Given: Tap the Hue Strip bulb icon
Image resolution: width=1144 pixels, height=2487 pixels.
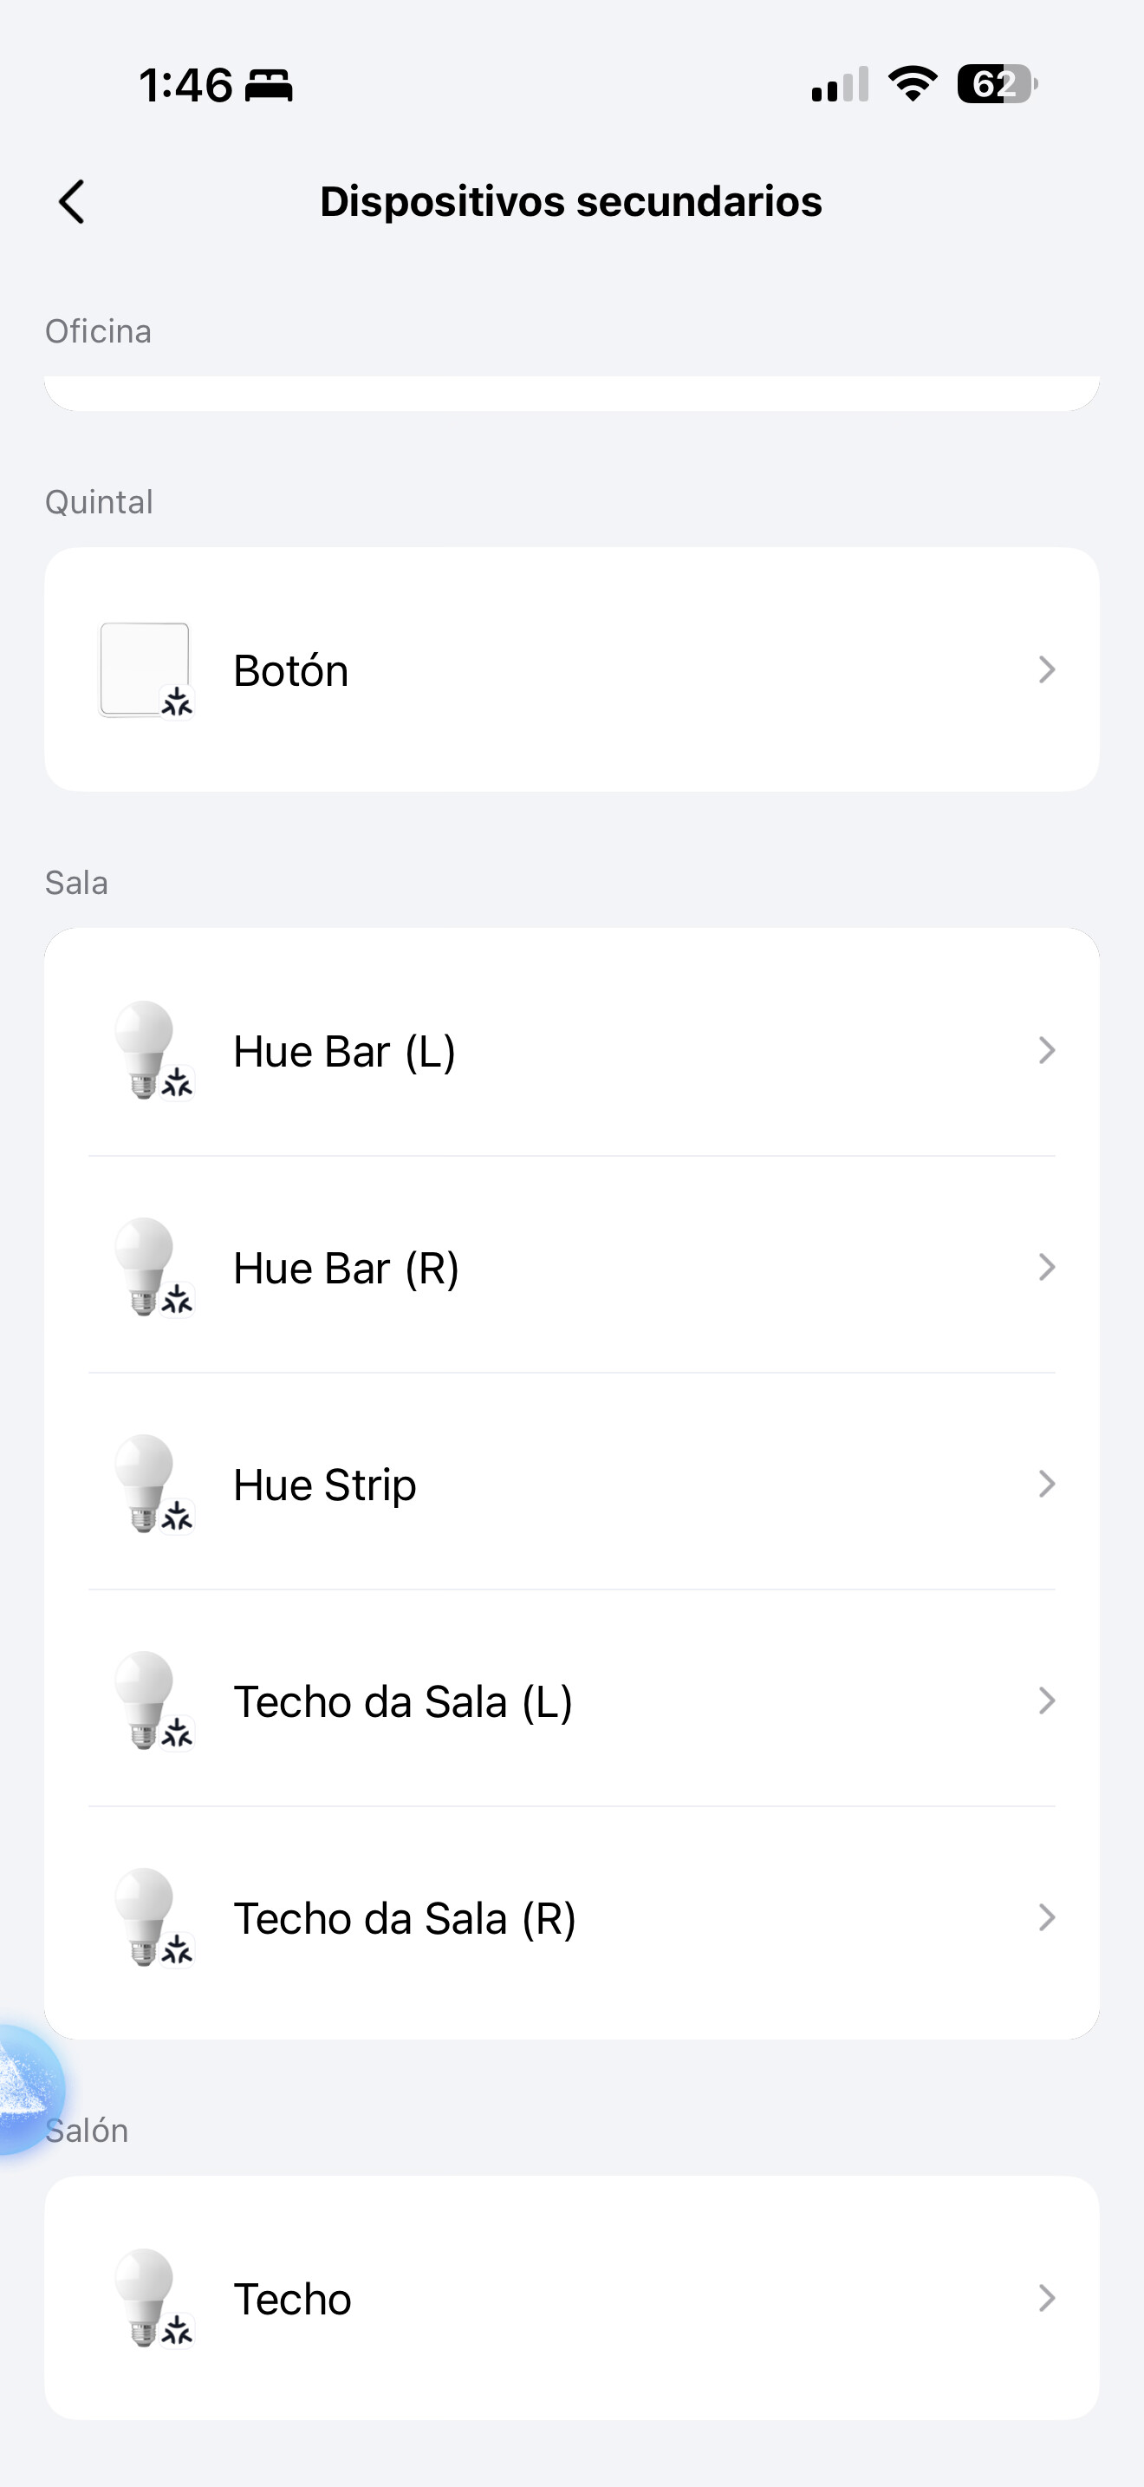Looking at the screenshot, I should click(153, 1484).
